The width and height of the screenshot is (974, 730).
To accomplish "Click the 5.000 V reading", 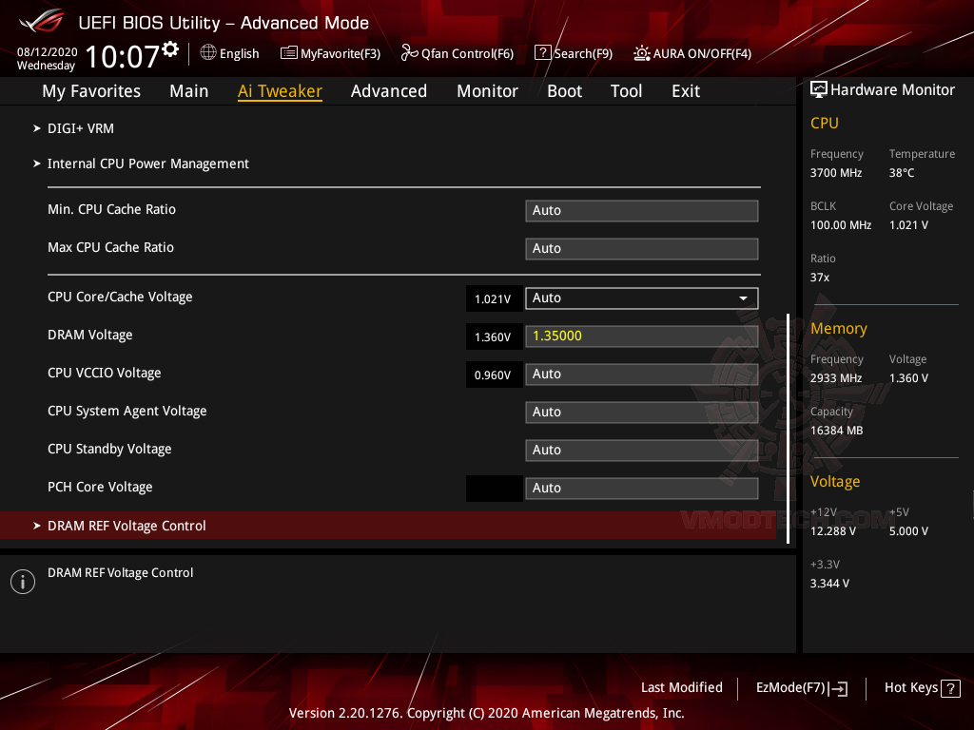I will tap(908, 531).
